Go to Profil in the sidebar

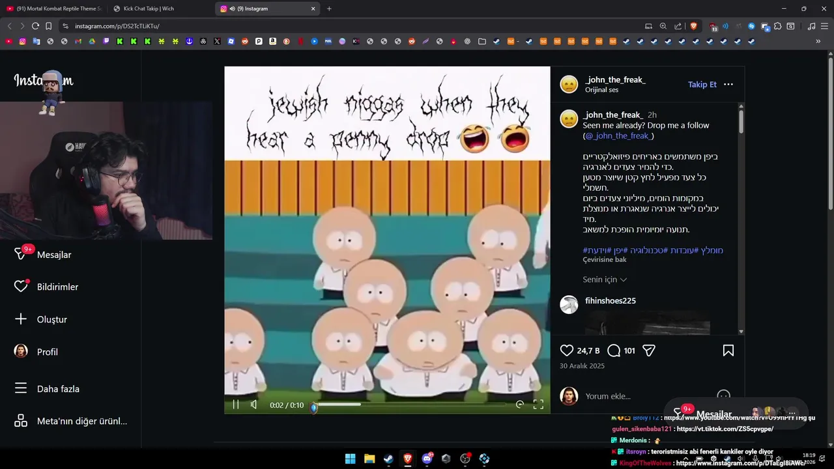click(x=36, y=352)
